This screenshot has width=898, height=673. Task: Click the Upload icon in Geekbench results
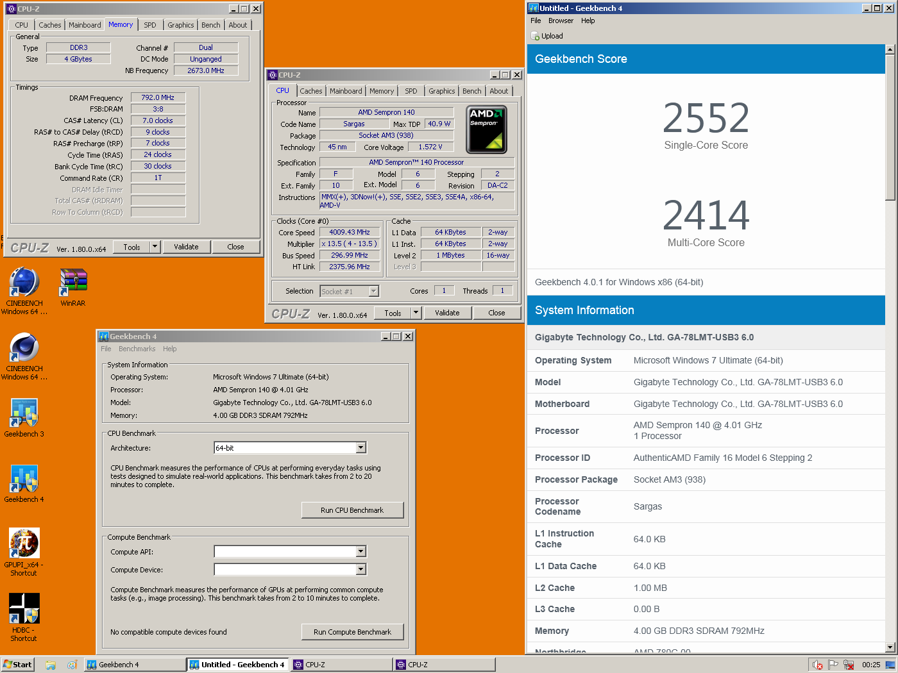pyautogui.click(x=536, y=37)
